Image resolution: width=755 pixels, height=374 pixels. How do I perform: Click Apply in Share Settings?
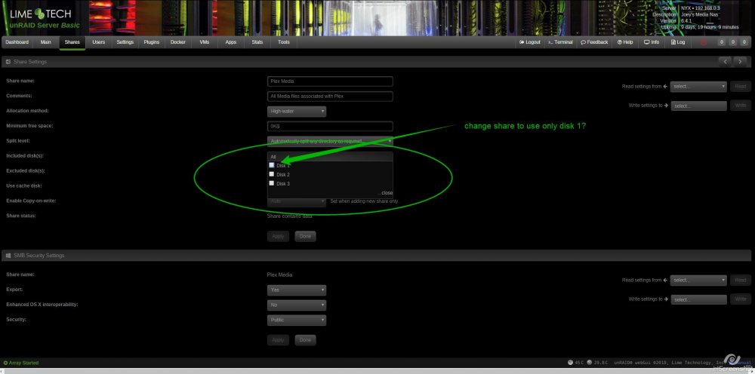[278, 237]
